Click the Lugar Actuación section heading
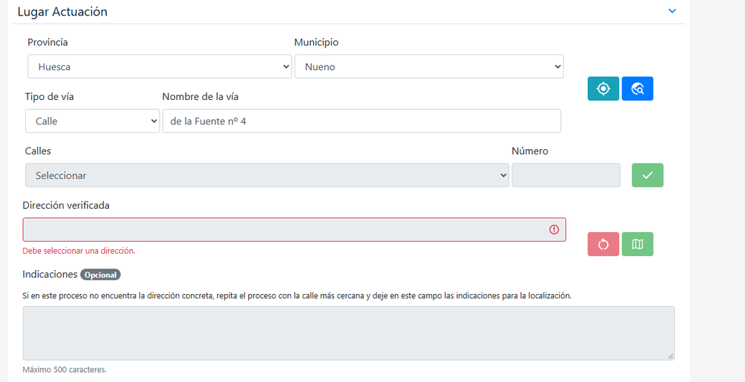745x382 pixels. tap(62, 11)
